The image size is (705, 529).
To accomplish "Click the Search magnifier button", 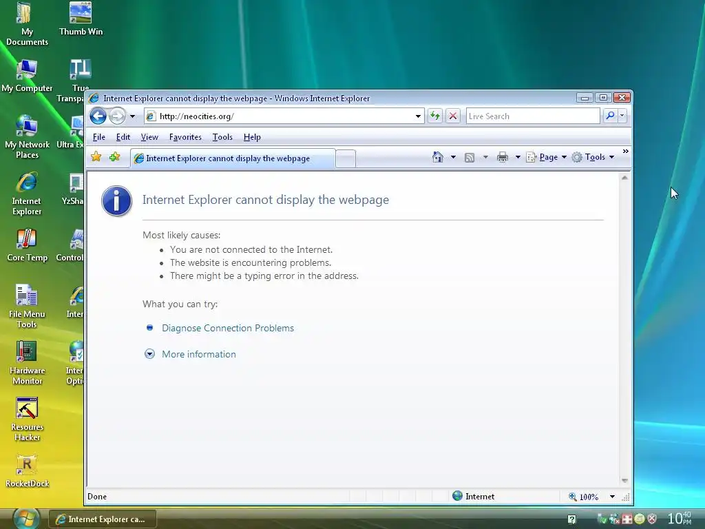I will (610, 116).
